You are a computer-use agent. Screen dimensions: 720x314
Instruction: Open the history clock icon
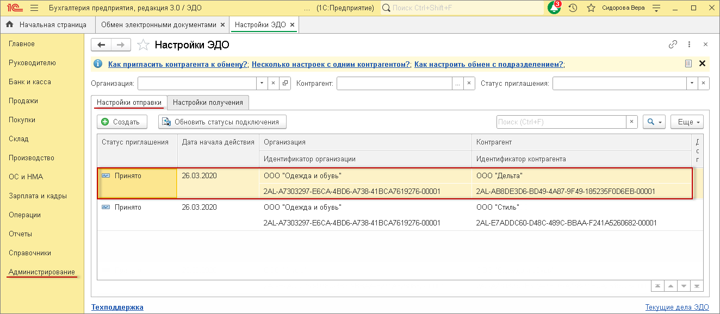573,8
